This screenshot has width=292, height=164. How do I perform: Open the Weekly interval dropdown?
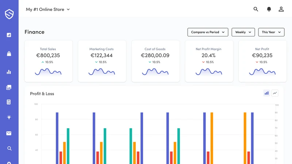tap(243, 32)
